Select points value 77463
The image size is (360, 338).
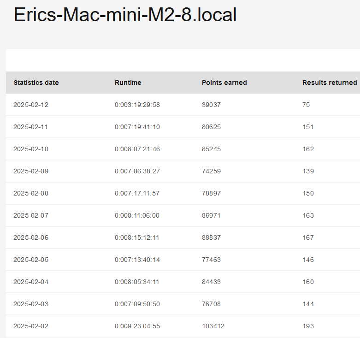[x=211, y=260]
